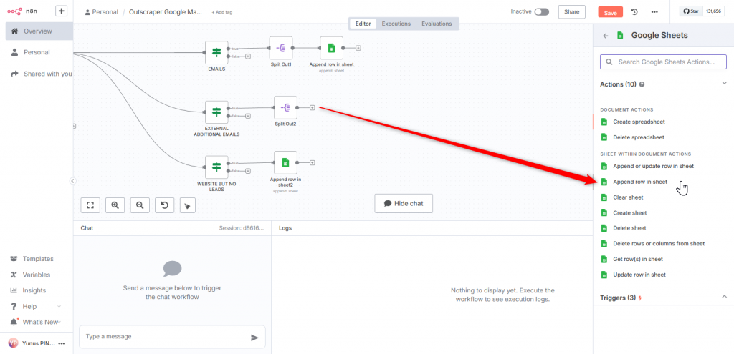Click the Personal breadcrumb link
734x354 pixels.
click(102, 12)
